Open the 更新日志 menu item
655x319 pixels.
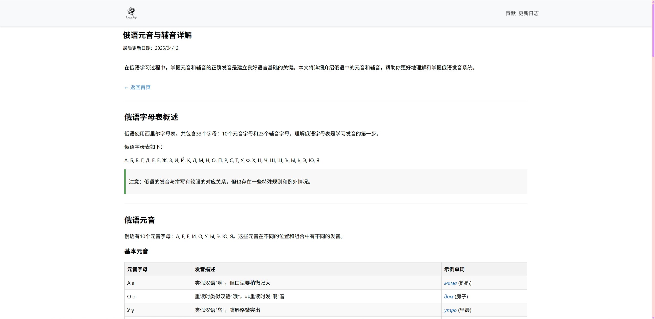[529, 13]
